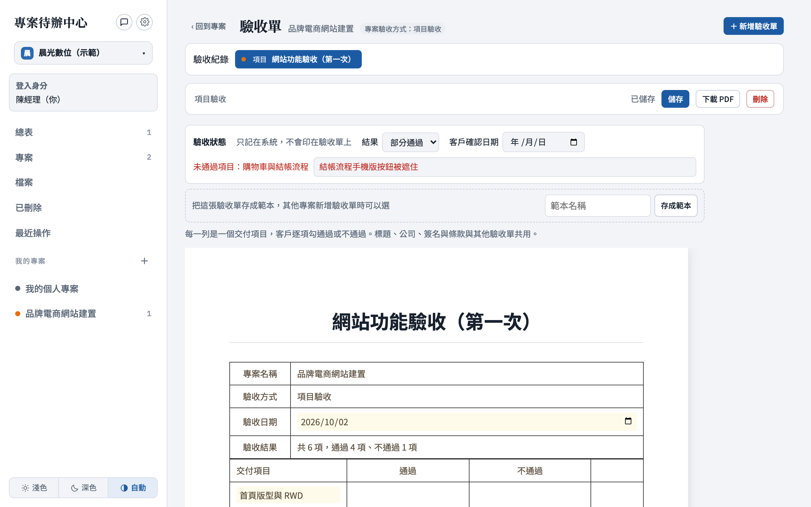Open 最近操作 sidebar item

[83, 233]
